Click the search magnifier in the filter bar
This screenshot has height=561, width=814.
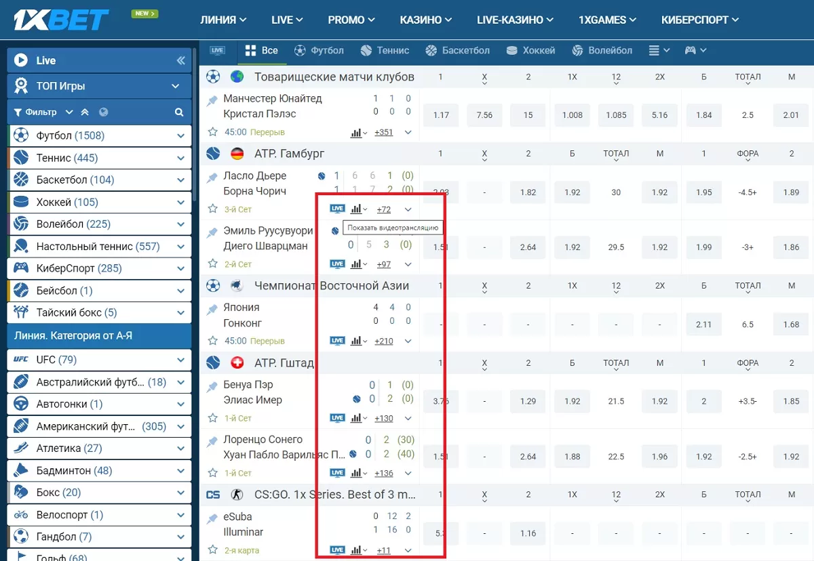(179, 112)
